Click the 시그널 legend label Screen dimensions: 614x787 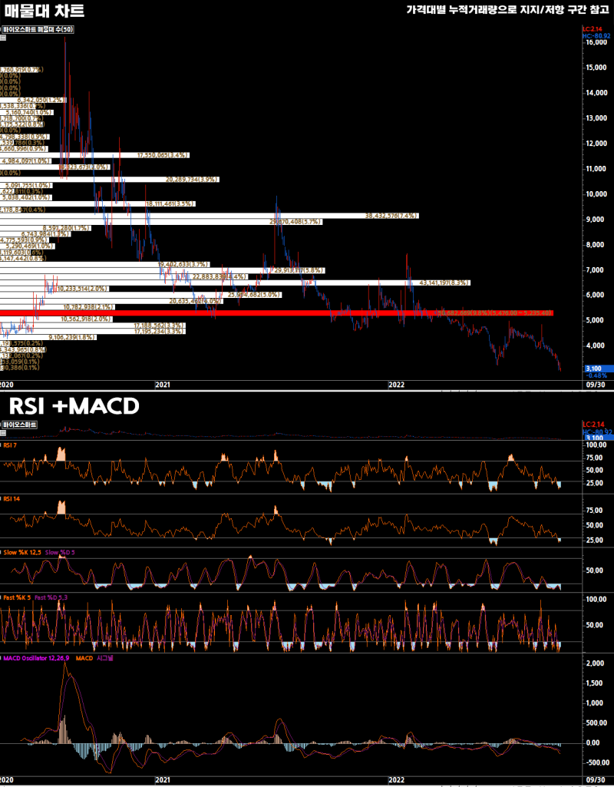tap(105, 658)
